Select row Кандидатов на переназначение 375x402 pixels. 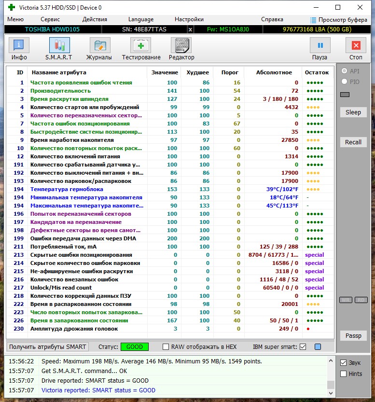coord(170,222)
